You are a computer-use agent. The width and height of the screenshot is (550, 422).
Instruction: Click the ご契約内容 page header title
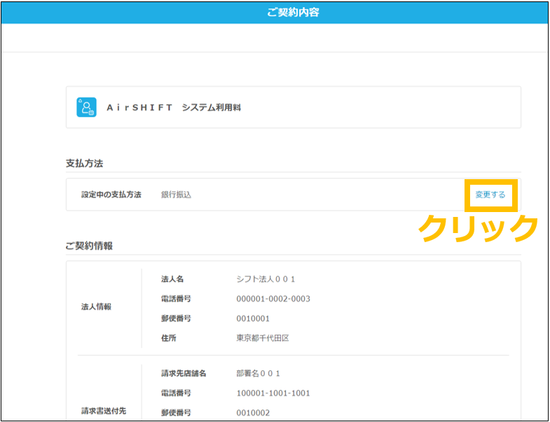(293, 13)
